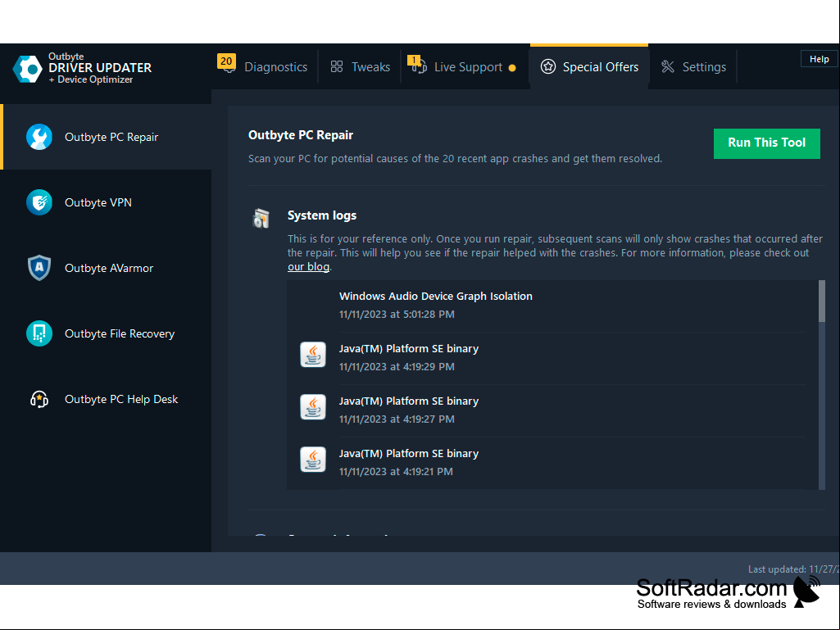This screenshot has height=630, width=840.
Task: Click the green Run This Tool button
Action: (766, 143)
